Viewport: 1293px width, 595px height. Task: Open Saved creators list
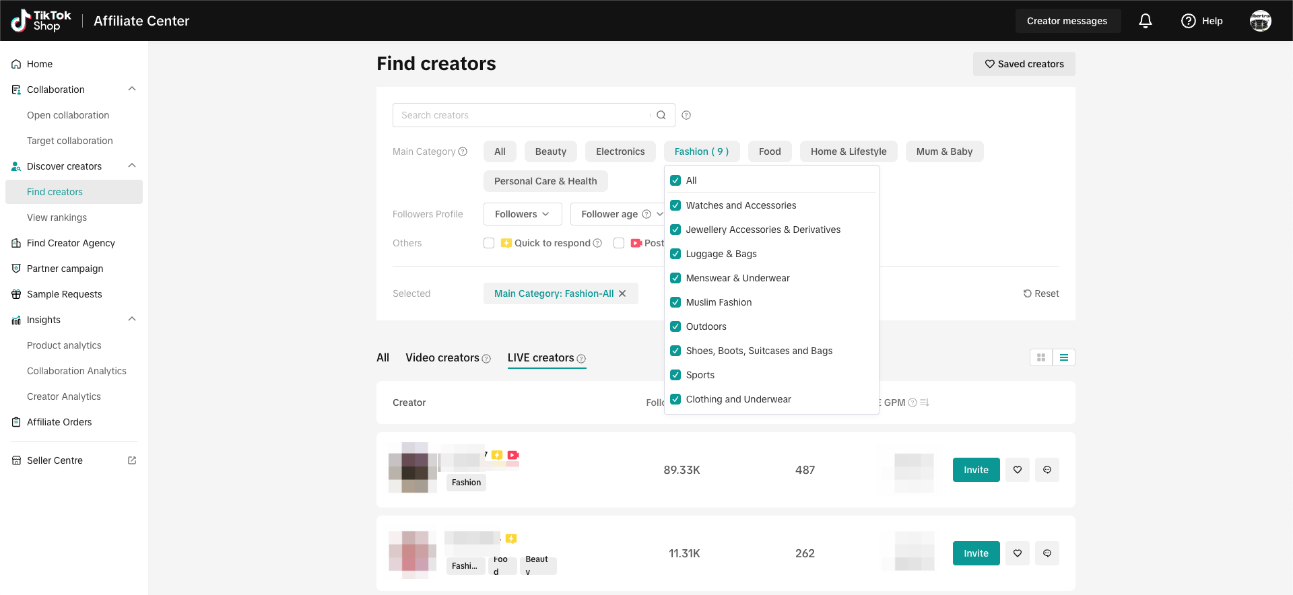click(x=1024, y=64)
